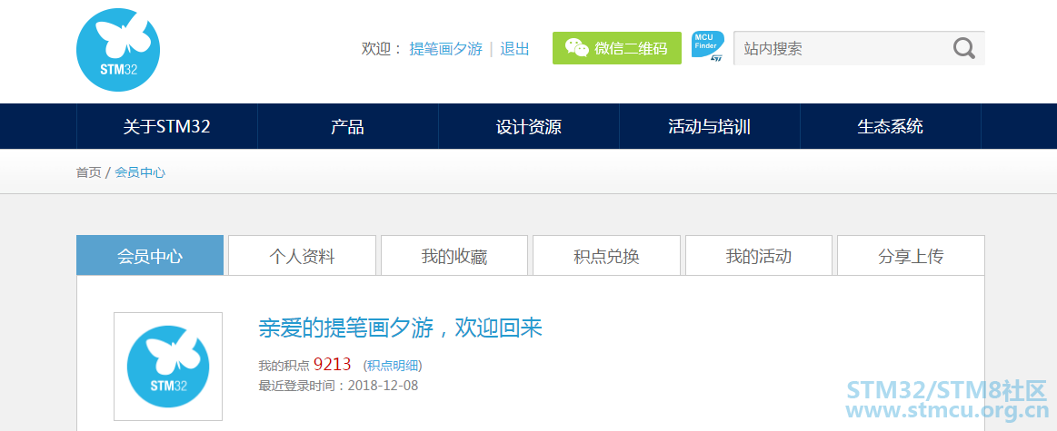
Task: Switch to the 分享上传 tab
Action: tap(911, 255)
